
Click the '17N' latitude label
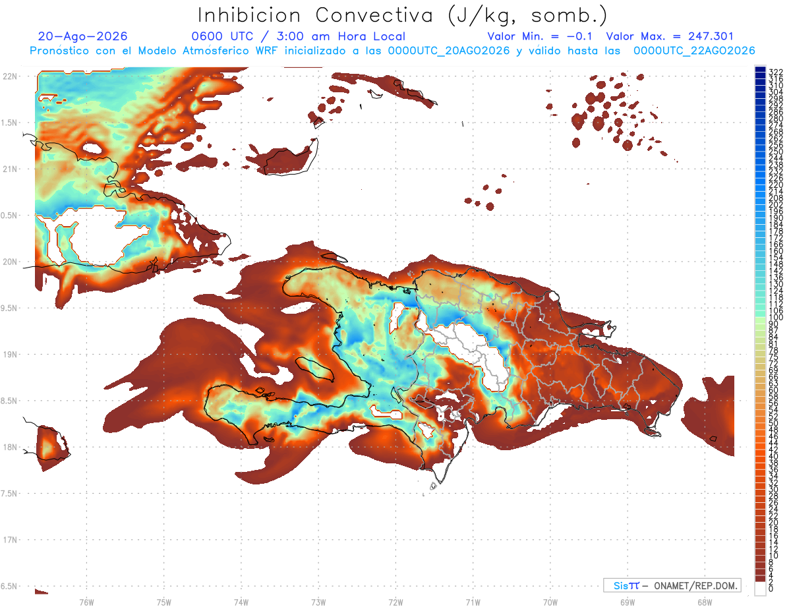point(10,540)
